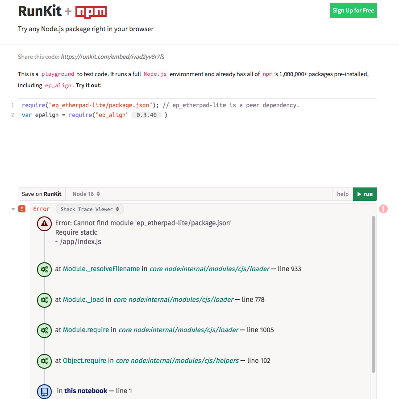Click the gear icon beside Object.require
The image size is (399, 399).
[x=44, y=361]
